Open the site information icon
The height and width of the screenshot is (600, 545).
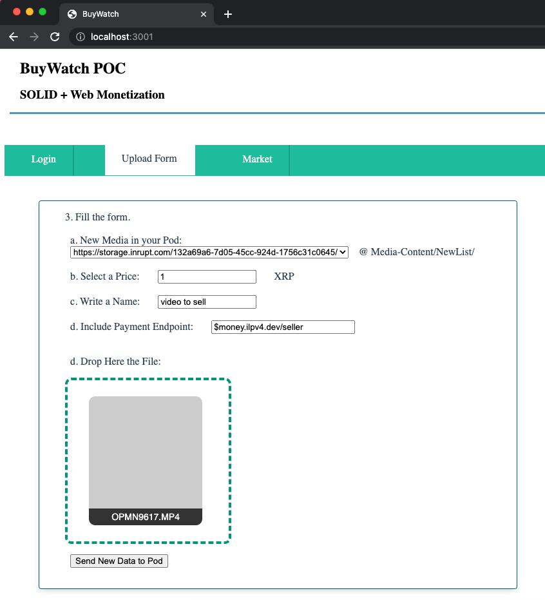click(81, 37)
